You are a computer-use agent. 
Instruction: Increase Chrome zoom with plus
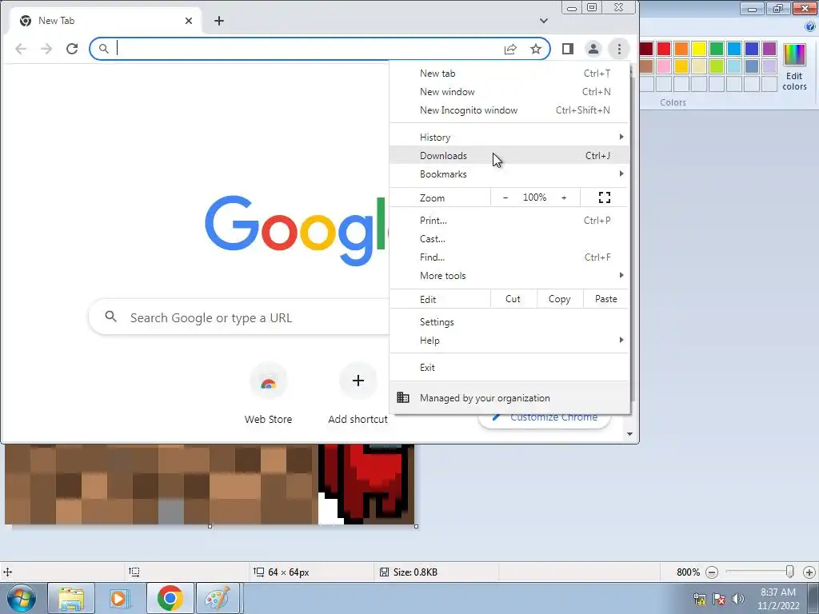pyautogui.click(x=564, y=197)
